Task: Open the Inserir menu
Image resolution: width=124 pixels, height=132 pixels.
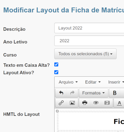Action: point(116,82)
